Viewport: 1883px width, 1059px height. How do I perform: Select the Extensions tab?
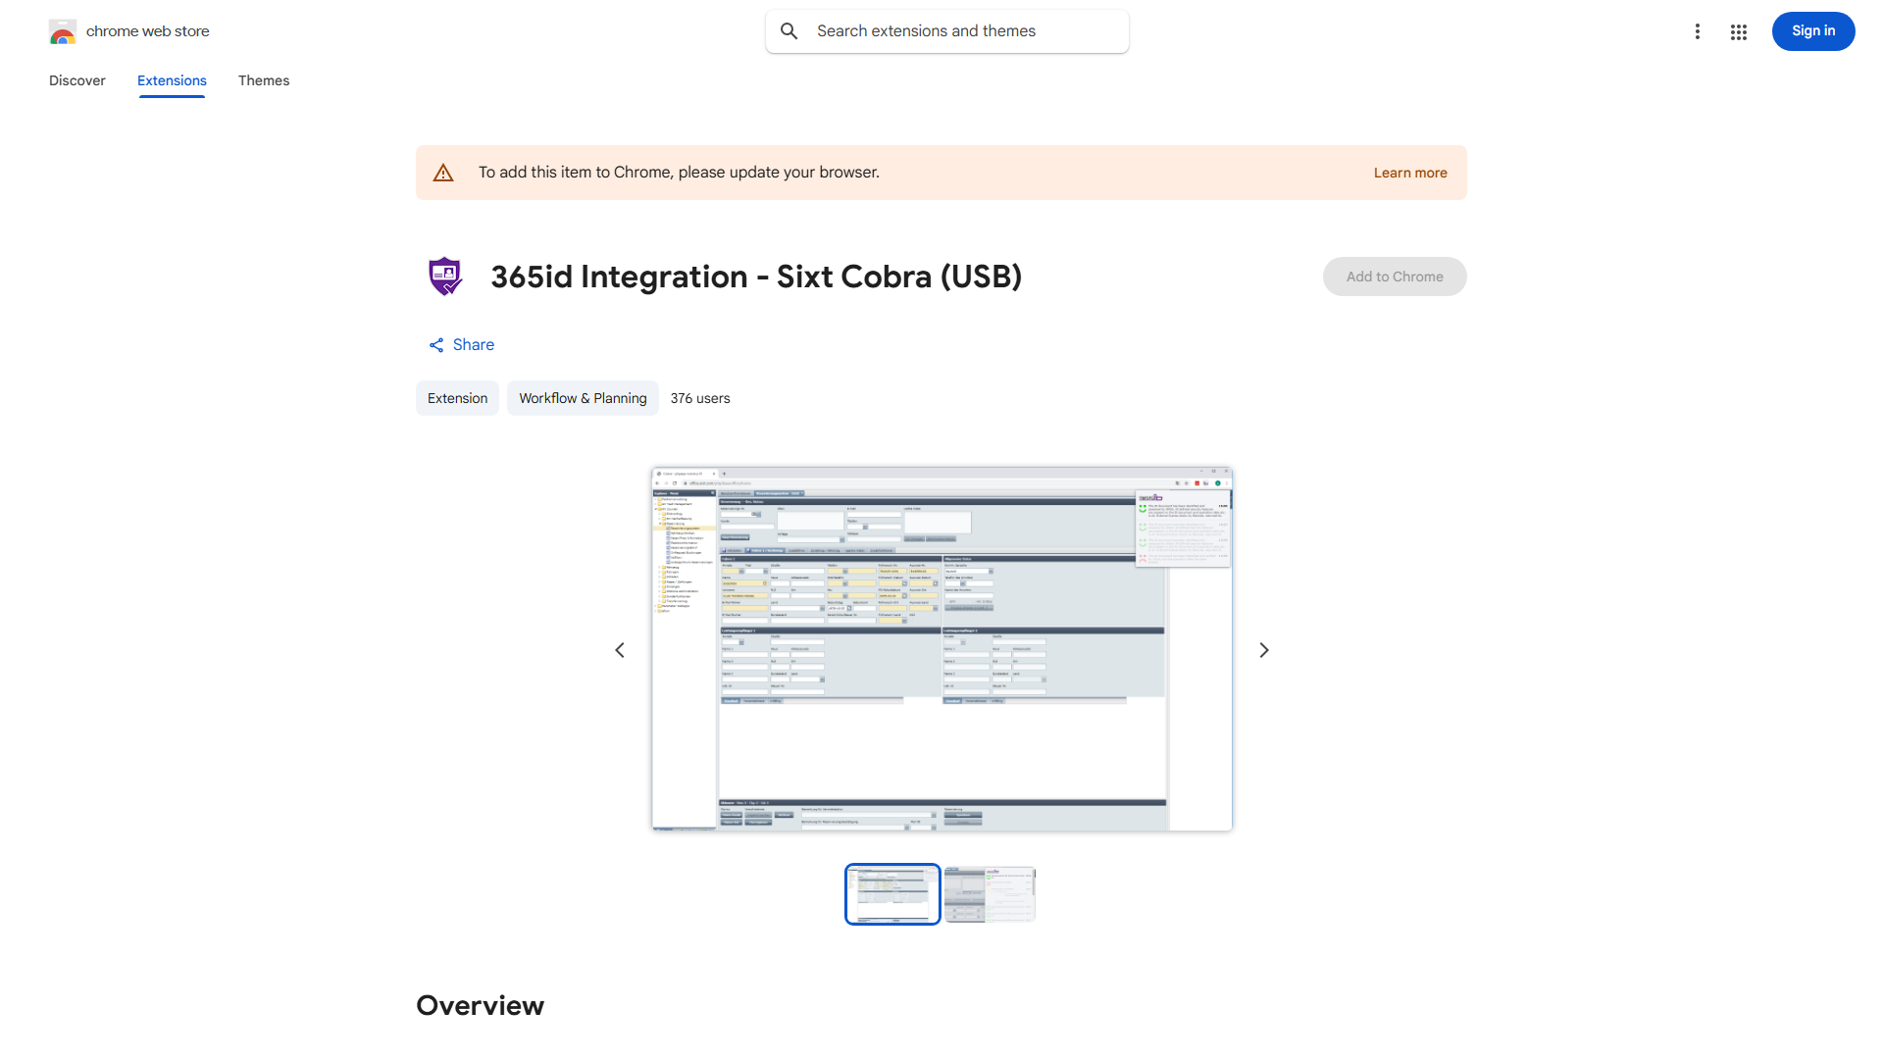[172, 80]
